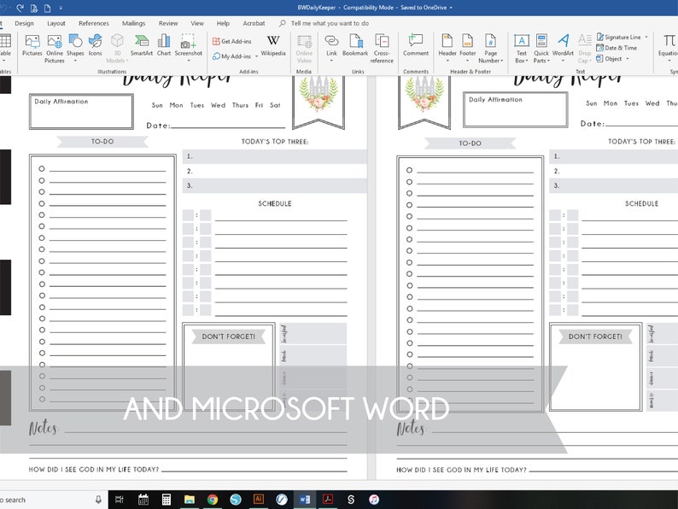678x509 pixels.
Task: Click Redo in Quick Access Toolbar
Action: tap(20, 8)
